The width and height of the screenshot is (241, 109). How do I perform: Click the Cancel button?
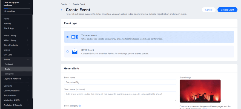click(x=209, y=10)
